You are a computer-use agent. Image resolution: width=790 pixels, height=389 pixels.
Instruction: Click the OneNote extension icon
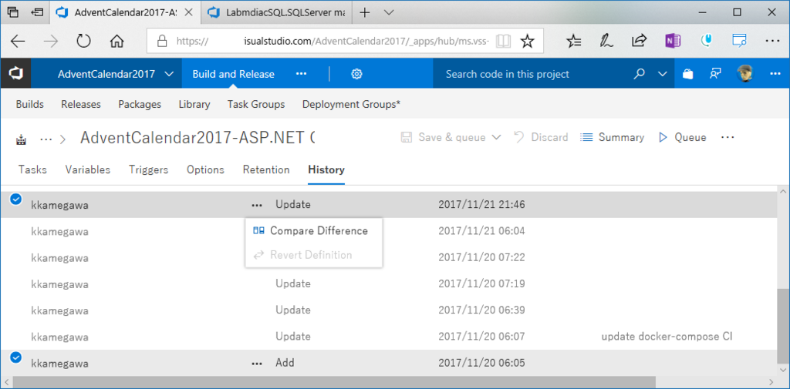pos(672,42)
